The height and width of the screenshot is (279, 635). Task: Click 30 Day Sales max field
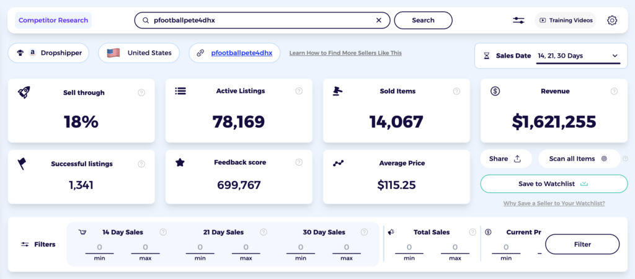tap(346, 248)
